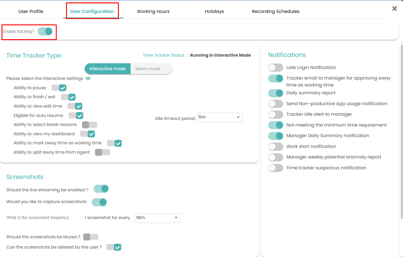Select the User Configuration tab
The height and width of the screenshot is (257, 403).
click(92, 11)
